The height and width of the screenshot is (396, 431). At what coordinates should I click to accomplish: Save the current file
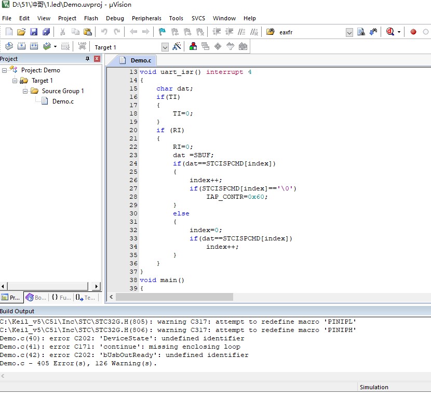[x=34, y=32]
